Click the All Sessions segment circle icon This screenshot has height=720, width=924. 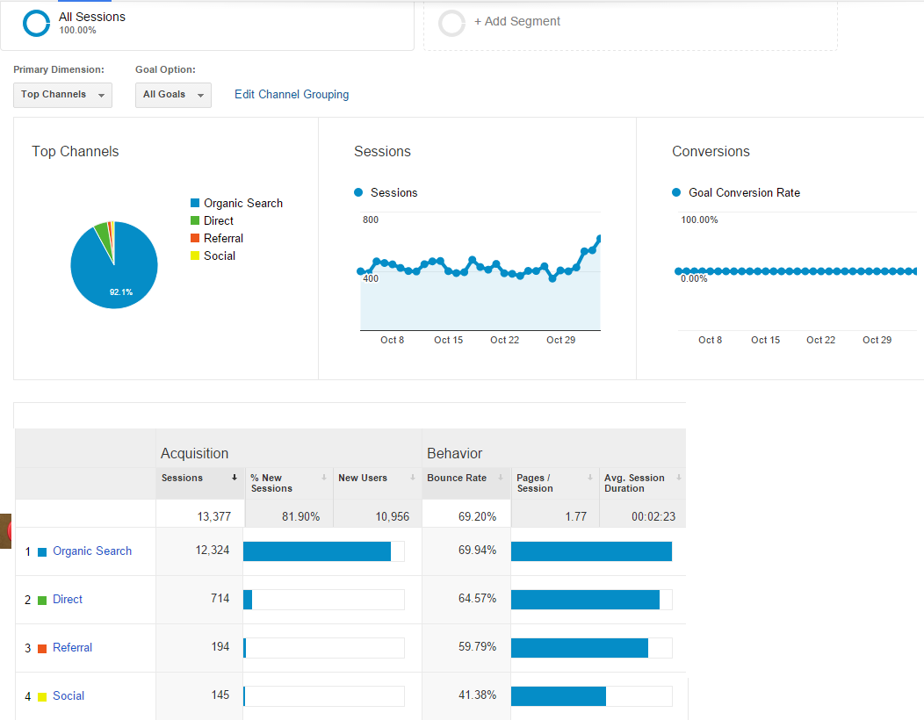[37, 24]
